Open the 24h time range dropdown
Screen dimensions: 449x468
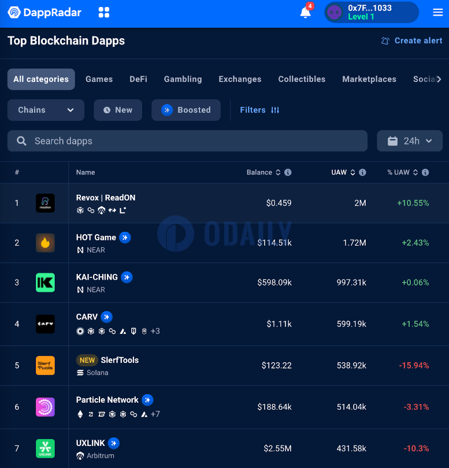pyautogui.click(x=410, y=141)
